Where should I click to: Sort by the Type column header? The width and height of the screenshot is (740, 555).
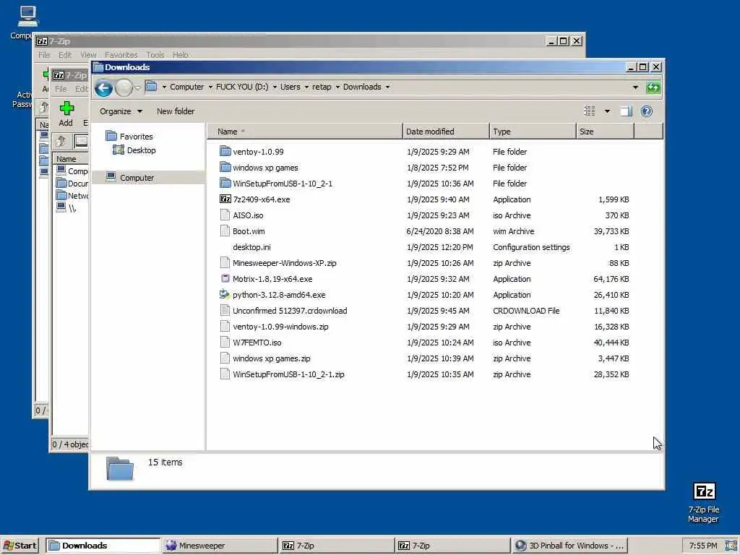533,132
